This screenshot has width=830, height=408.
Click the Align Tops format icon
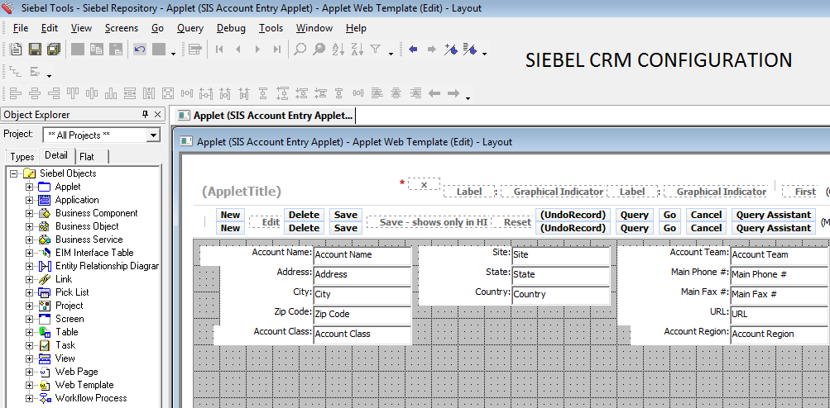tap(73, 93)
